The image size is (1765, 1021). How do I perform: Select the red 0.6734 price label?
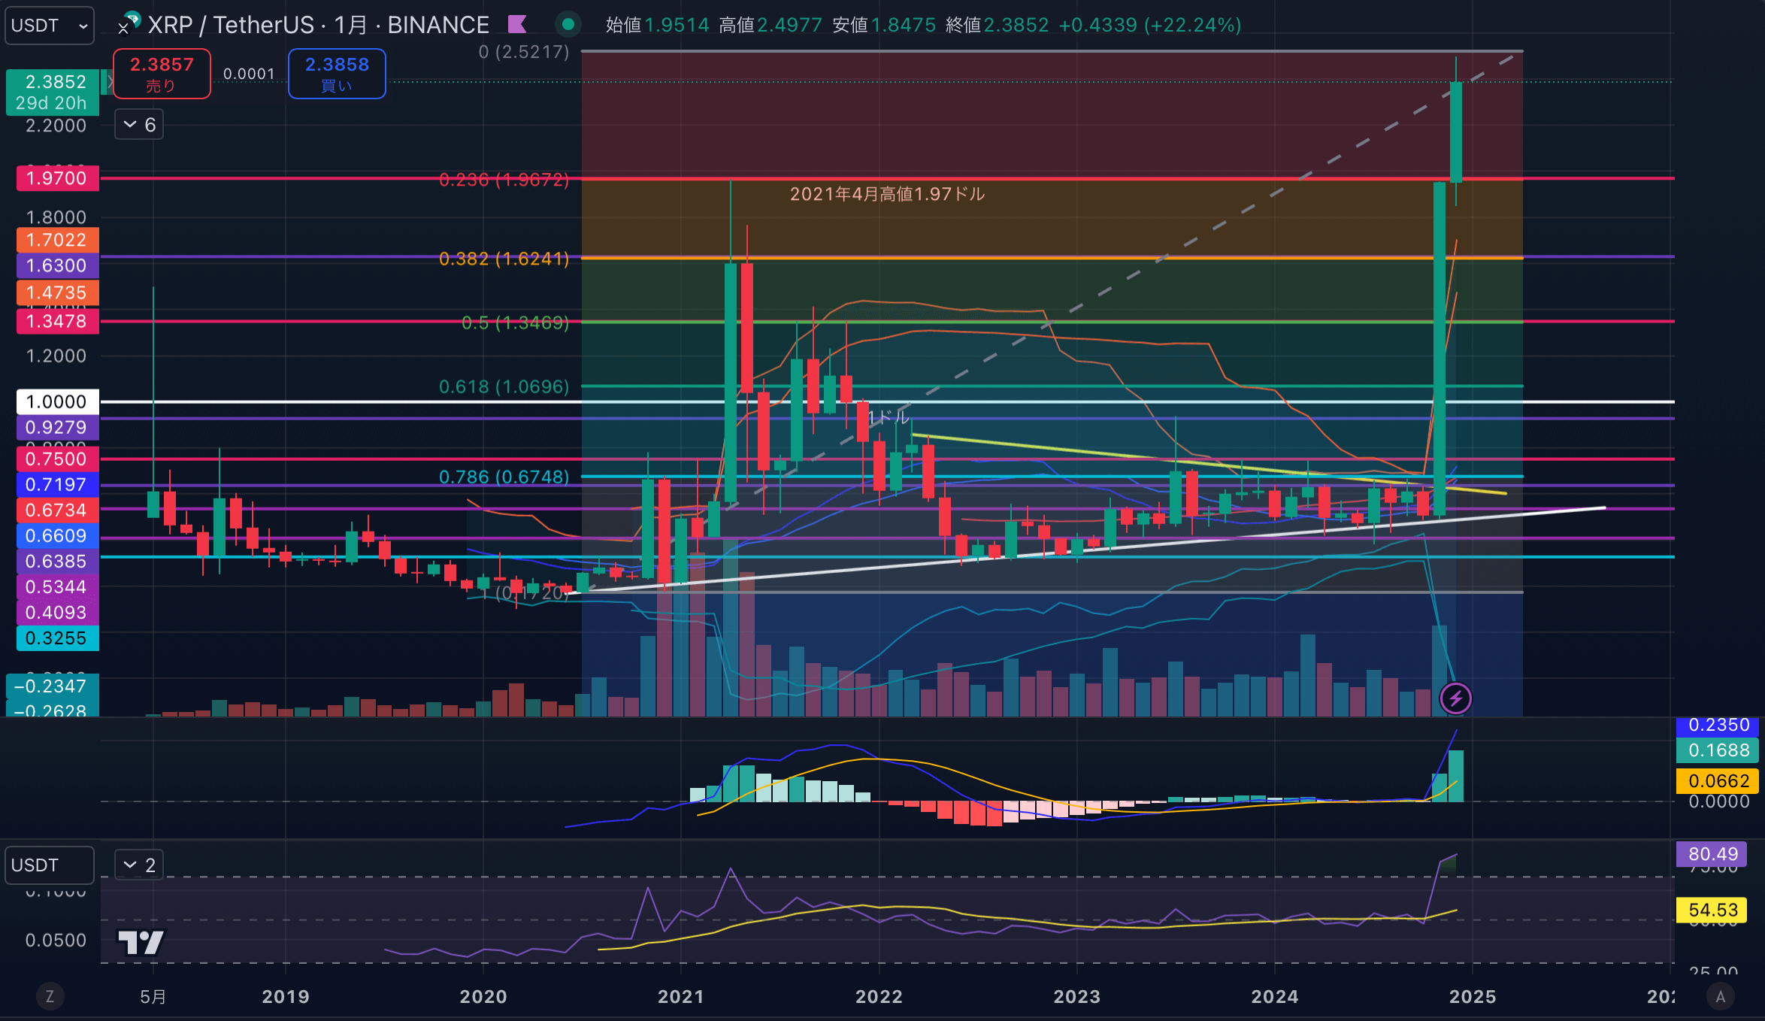coord(57,510)
